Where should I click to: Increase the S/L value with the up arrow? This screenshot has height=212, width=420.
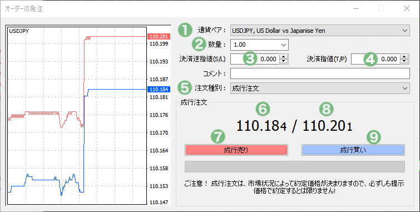[x=283, y=57]
